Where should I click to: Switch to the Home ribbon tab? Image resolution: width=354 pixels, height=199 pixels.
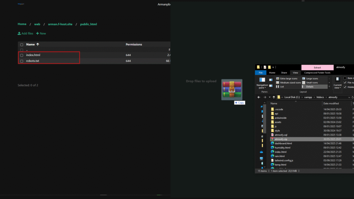coord(272,73)
